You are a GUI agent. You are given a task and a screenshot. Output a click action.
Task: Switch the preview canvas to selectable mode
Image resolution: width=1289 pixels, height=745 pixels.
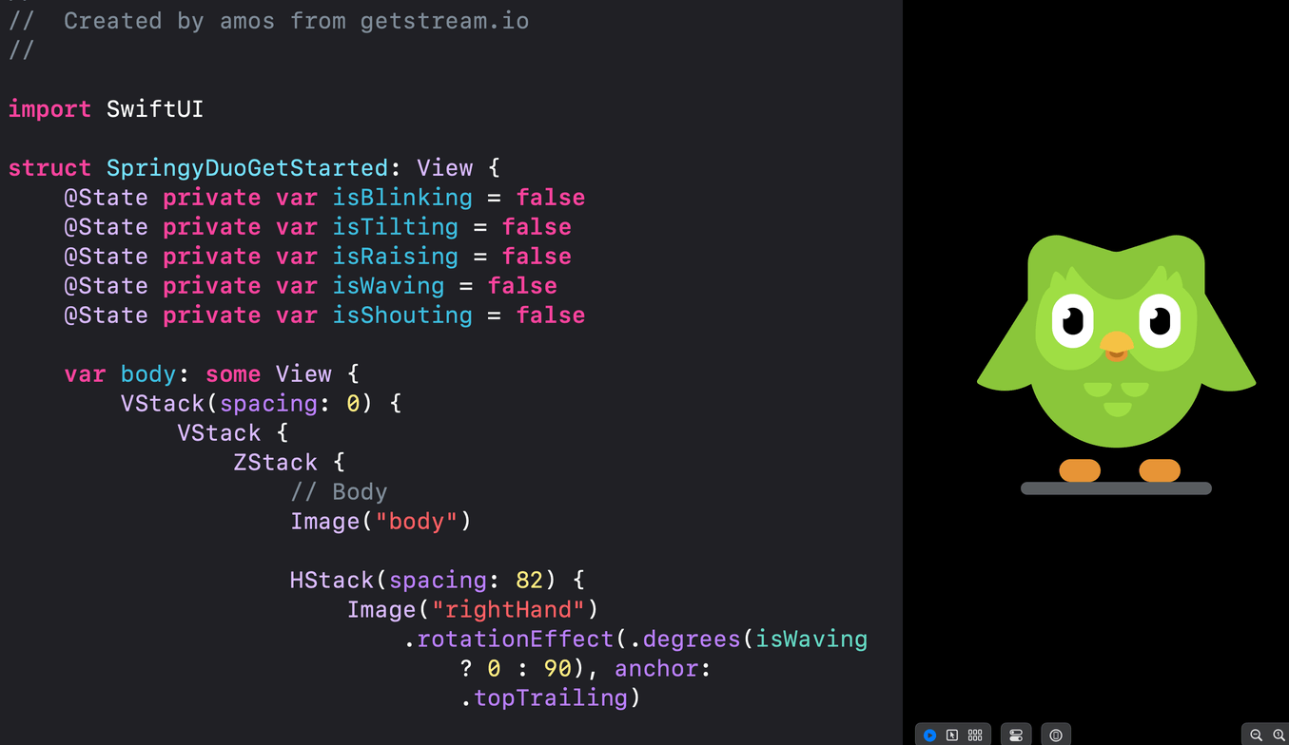point(952,735)
